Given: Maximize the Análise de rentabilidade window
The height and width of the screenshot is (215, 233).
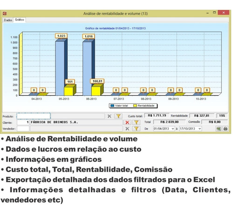Looking at the screenshot, I should [x=214, y=13].
